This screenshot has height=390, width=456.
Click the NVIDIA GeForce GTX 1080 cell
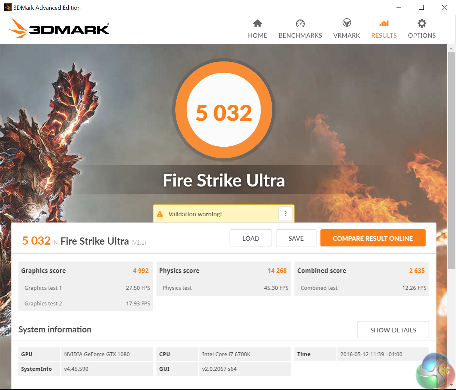[x=107, y=354]
